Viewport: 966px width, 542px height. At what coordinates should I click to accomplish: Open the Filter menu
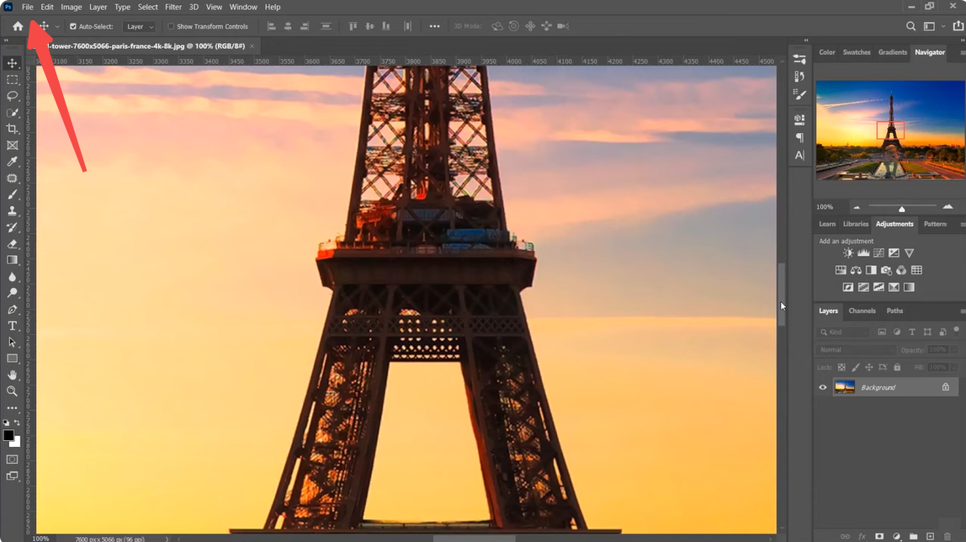pyautogui.click(x=173, y=7)
